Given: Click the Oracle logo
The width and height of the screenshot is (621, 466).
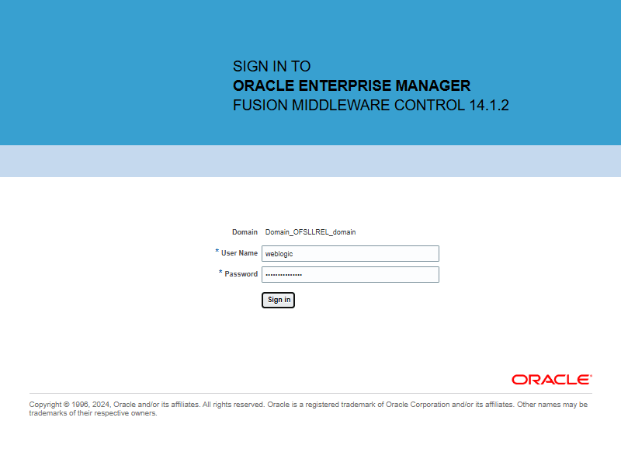Looking at the screenshot, I should click(x=552, y=380).
